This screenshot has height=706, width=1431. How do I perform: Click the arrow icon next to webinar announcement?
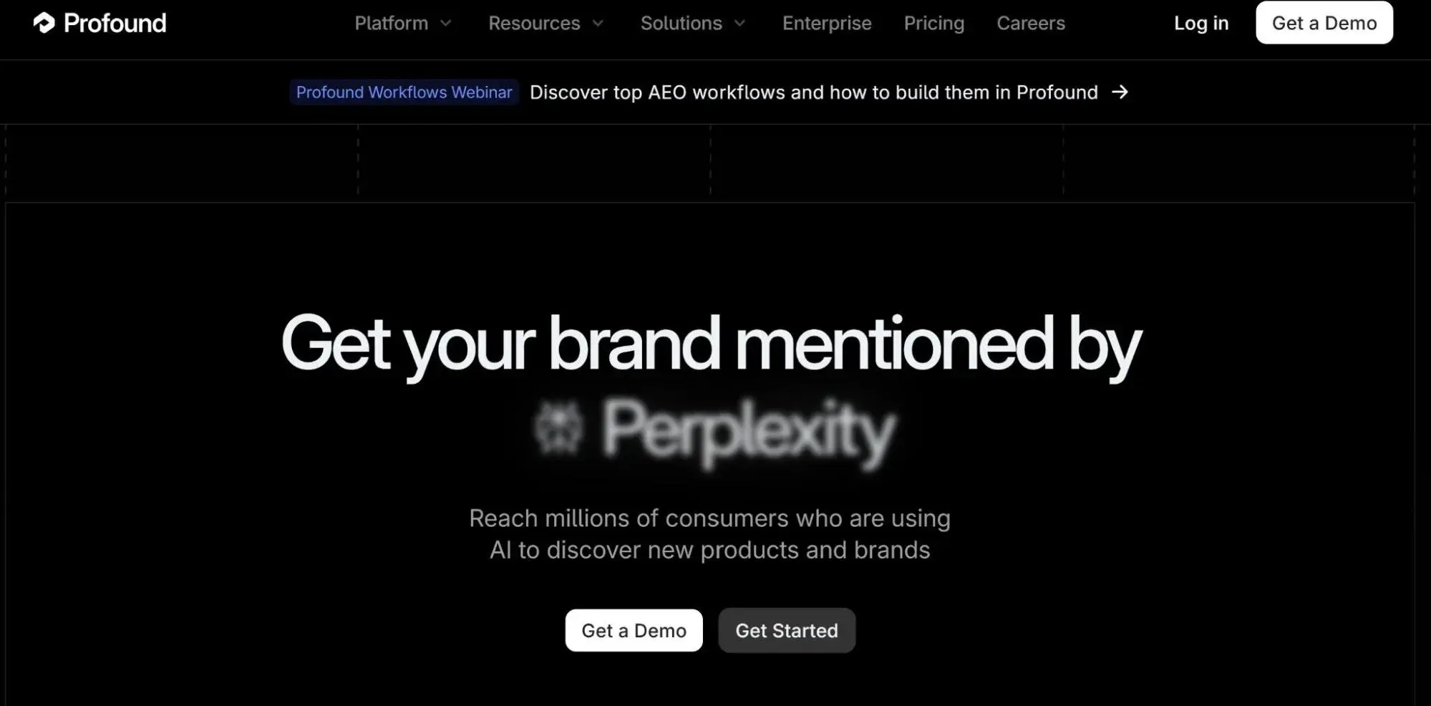click(1121, 92)
